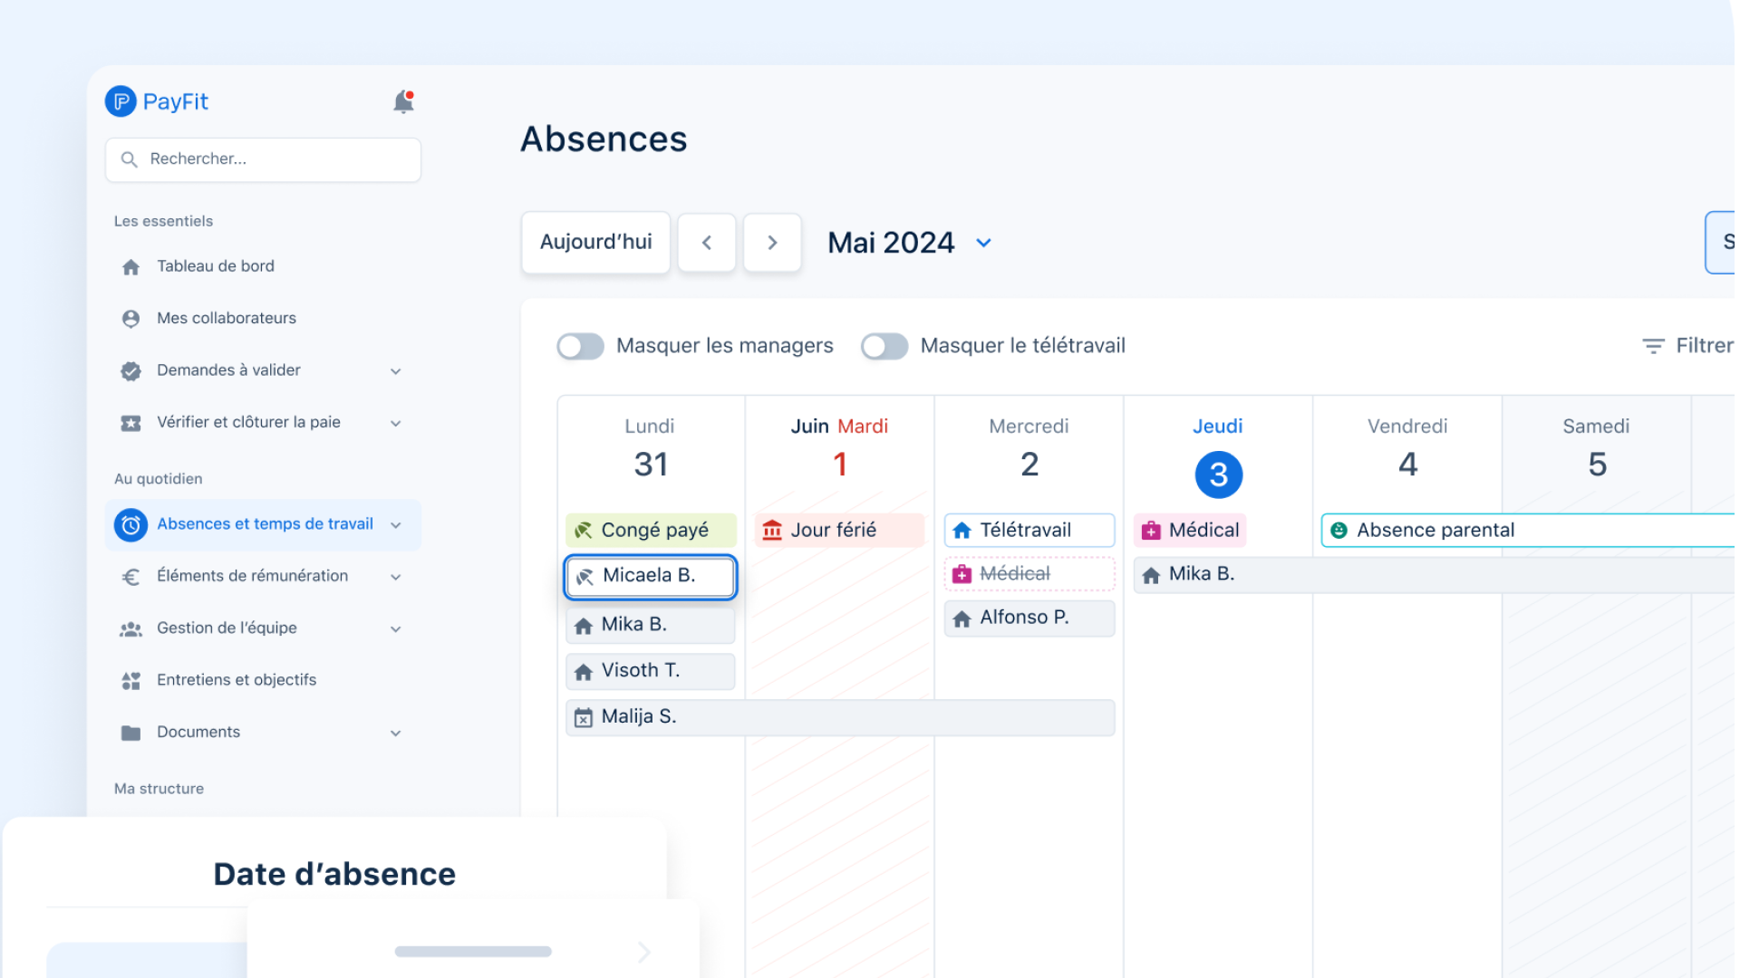Select Absences et temps de travail menu entry
Image resolution: width=1740 pixels, height=978 pixels.
264,523
